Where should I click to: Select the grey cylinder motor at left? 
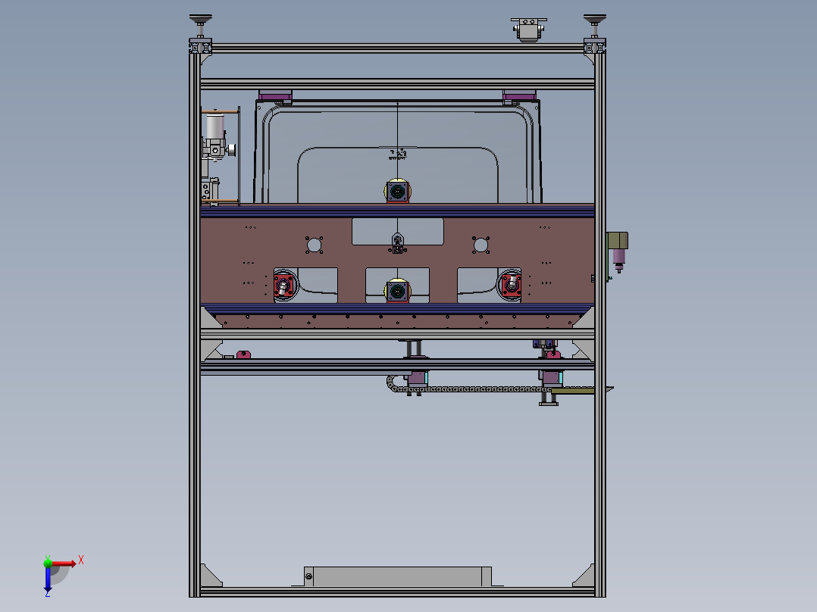click(215, 126)
